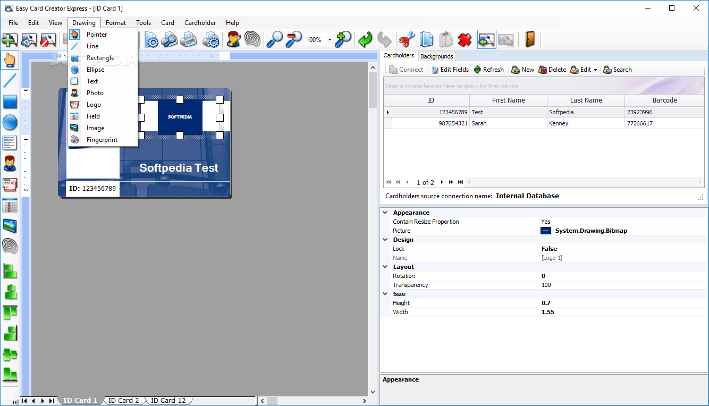Choose Ellipse from the Drawing menu
The image size is (709, 406).
coord(103,70)
